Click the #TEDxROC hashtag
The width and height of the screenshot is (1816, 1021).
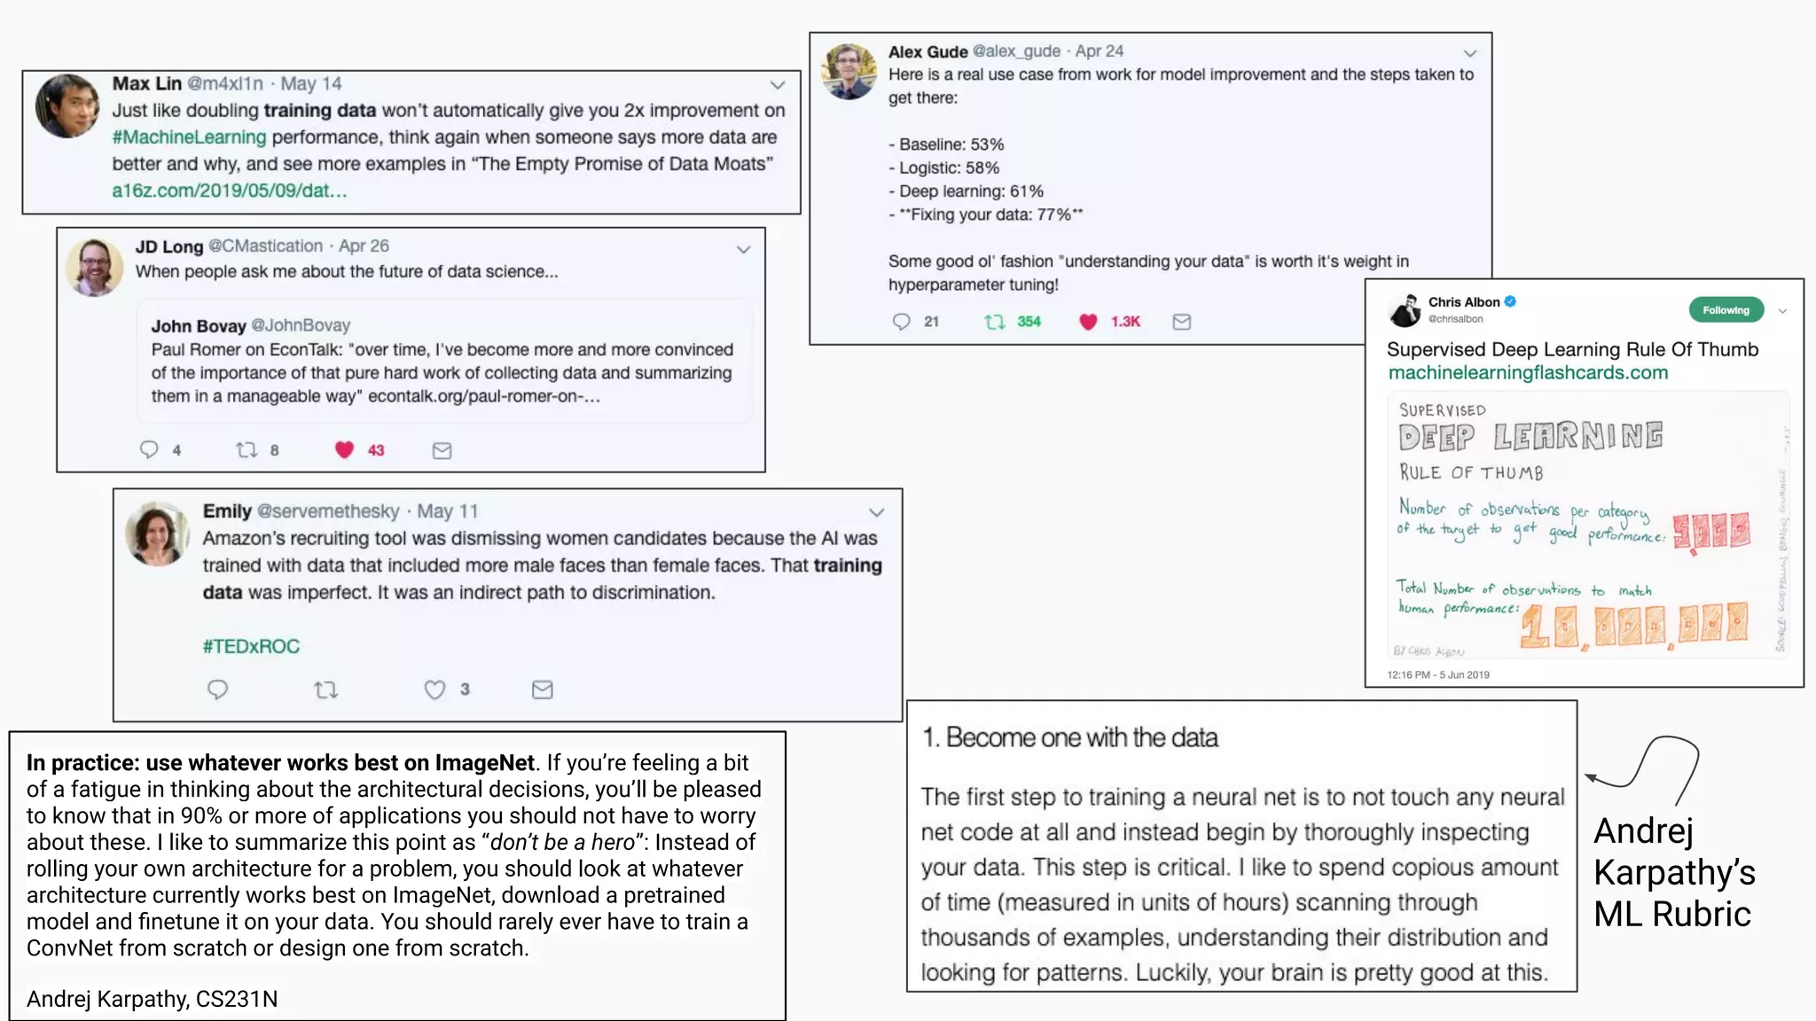pyautogui.click(x=251, y=646)
